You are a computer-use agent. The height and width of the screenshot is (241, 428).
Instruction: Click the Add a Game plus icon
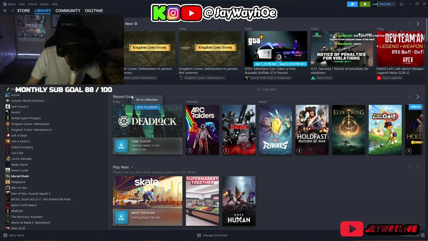[5, 235]
